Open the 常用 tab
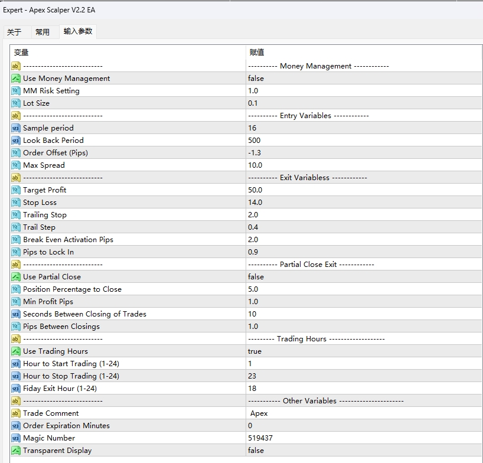Screen dimensions: 483x463 point(43,32)
